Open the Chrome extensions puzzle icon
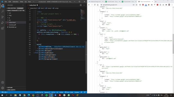Image resolution: width=174 pixels, height=97 pixels. pyautogui.click(x=166, y=5)
